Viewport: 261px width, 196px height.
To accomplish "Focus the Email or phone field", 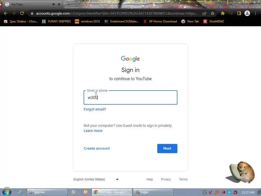I will pos(130,97).
